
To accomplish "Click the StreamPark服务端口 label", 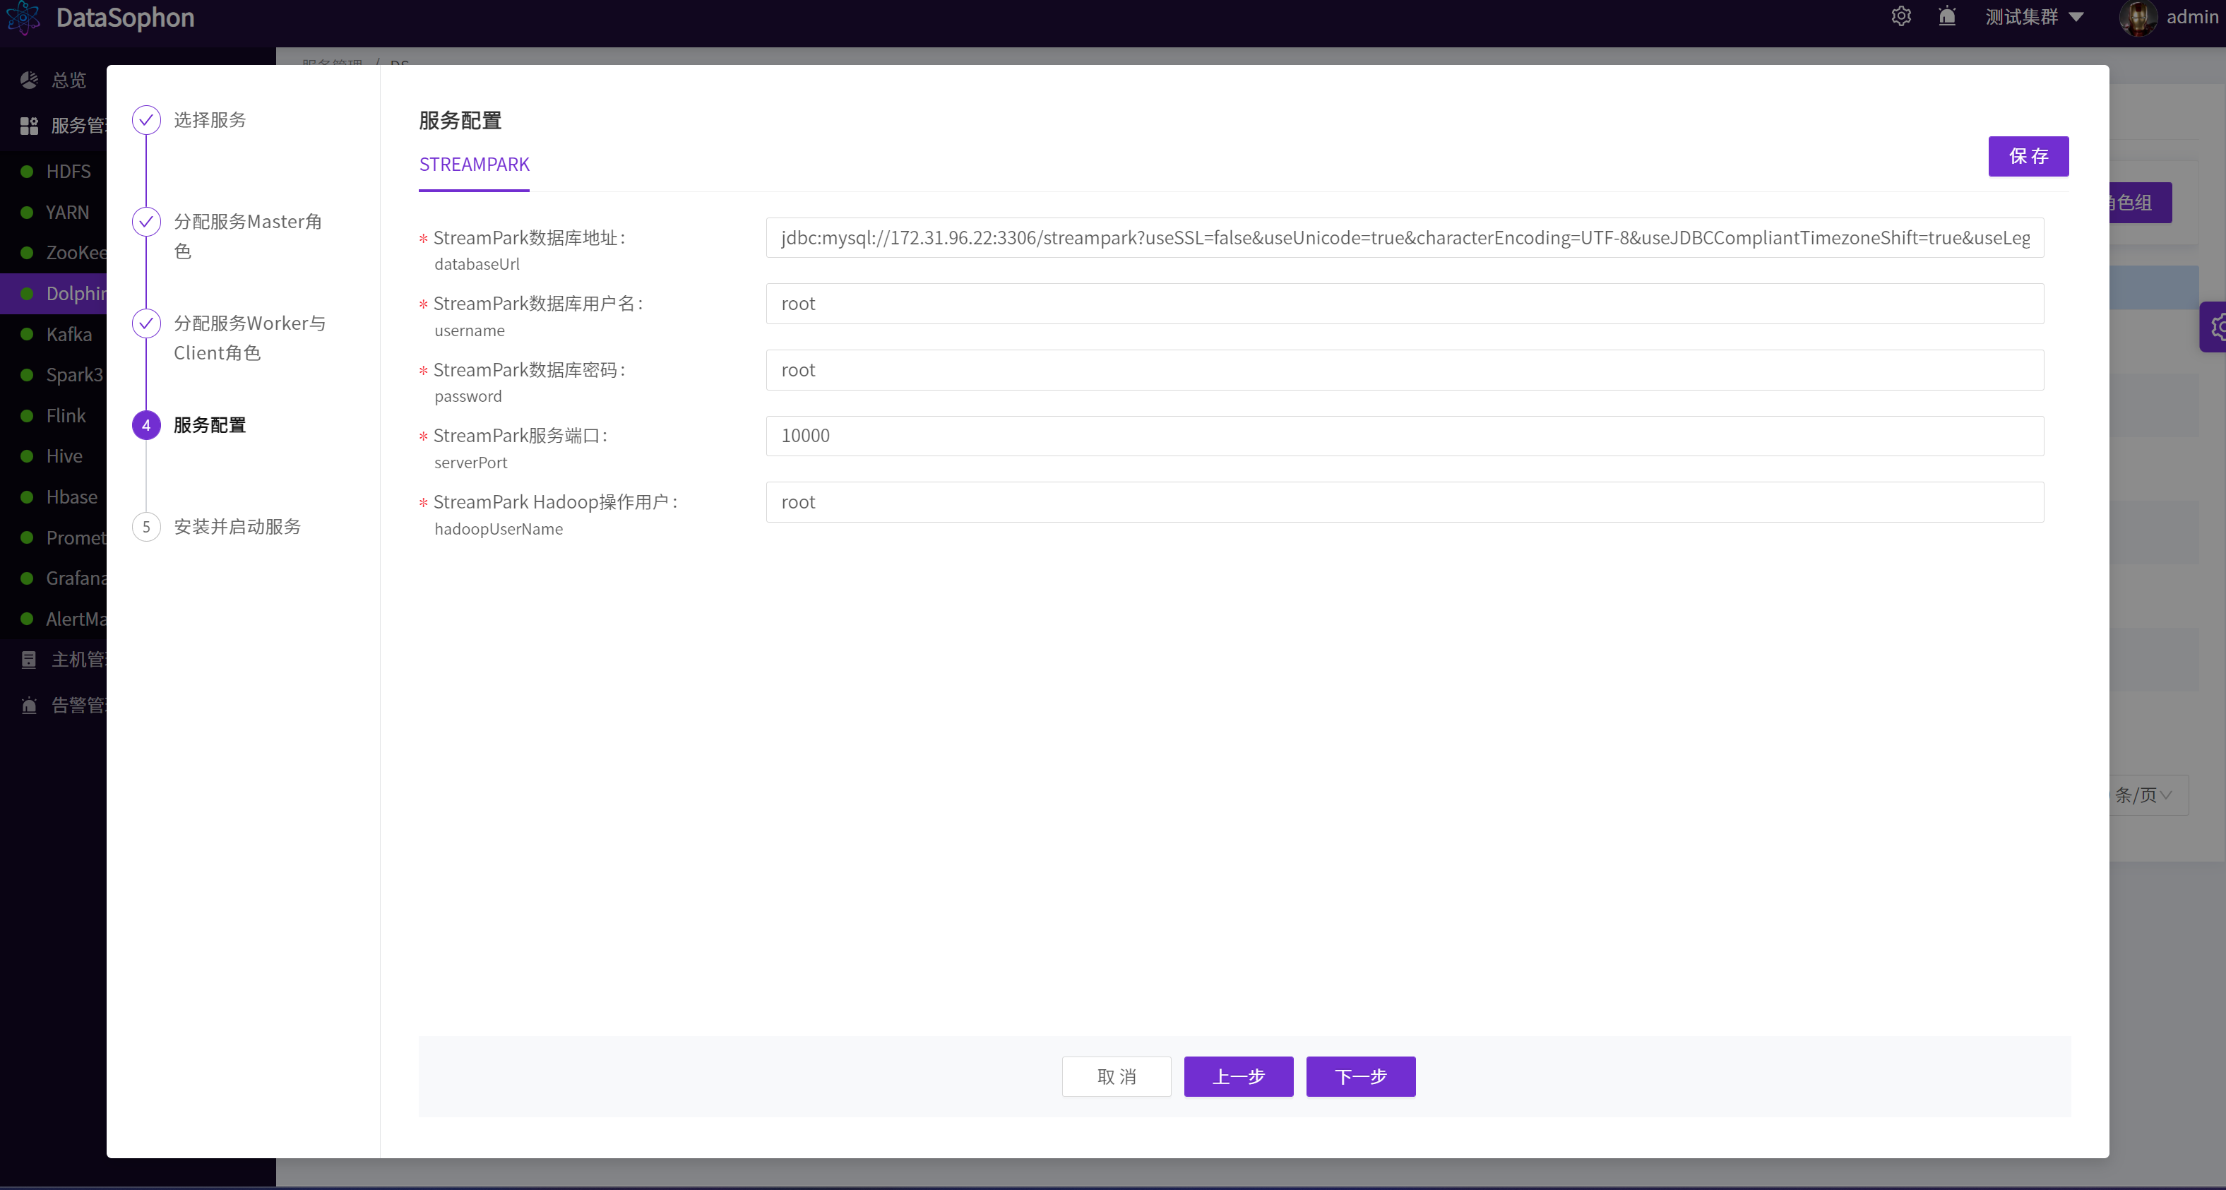I will [520, 436].
